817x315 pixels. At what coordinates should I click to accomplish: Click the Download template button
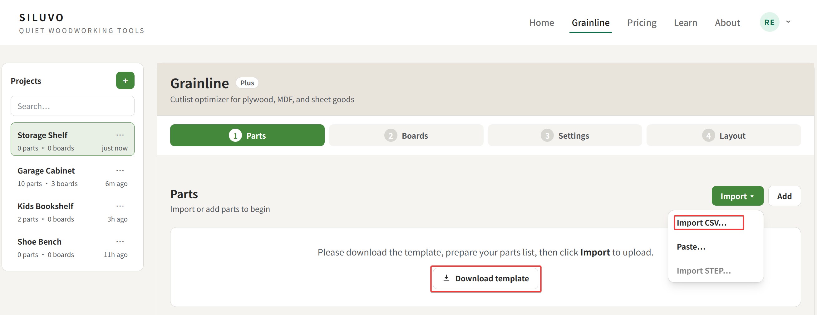coord(486,278)
